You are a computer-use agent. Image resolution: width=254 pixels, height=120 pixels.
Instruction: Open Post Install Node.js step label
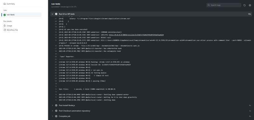point(67,105)
